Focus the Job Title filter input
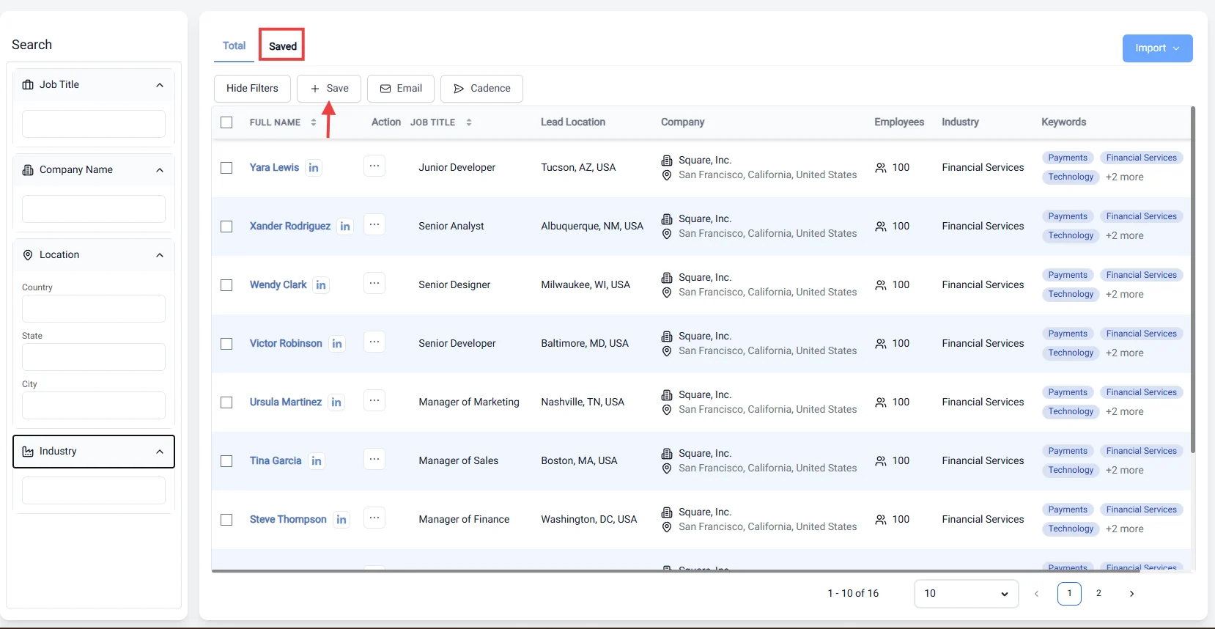The height and width of the screenshot is (629, 1215). click(x=94, y=124)
